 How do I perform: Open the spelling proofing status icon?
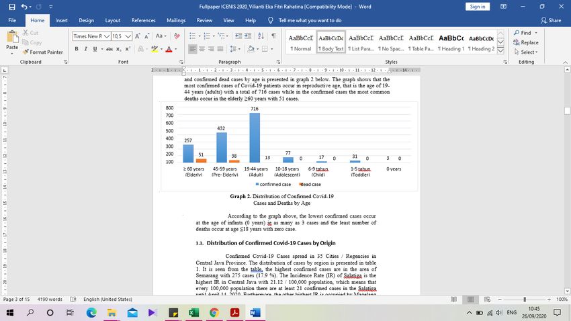pyautogui.click(x=73, y=299)
